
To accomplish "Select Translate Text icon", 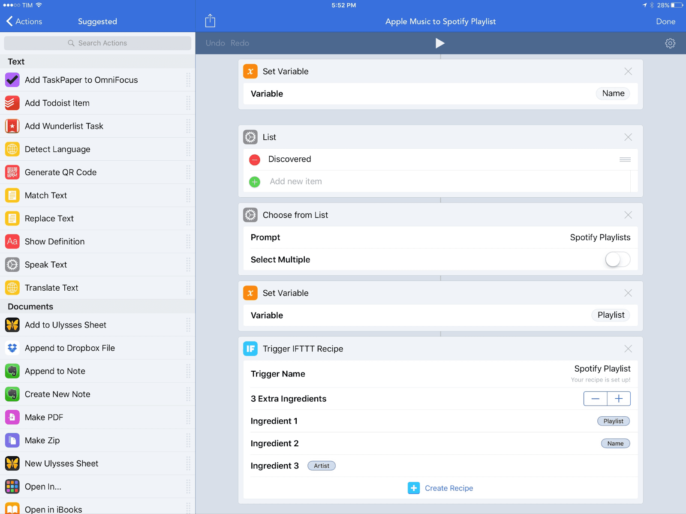I will click(x=12, y=288).
